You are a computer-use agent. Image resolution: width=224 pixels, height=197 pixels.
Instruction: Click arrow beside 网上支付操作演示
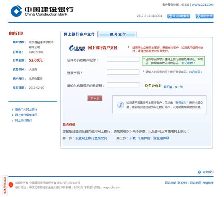pos(13,115)
